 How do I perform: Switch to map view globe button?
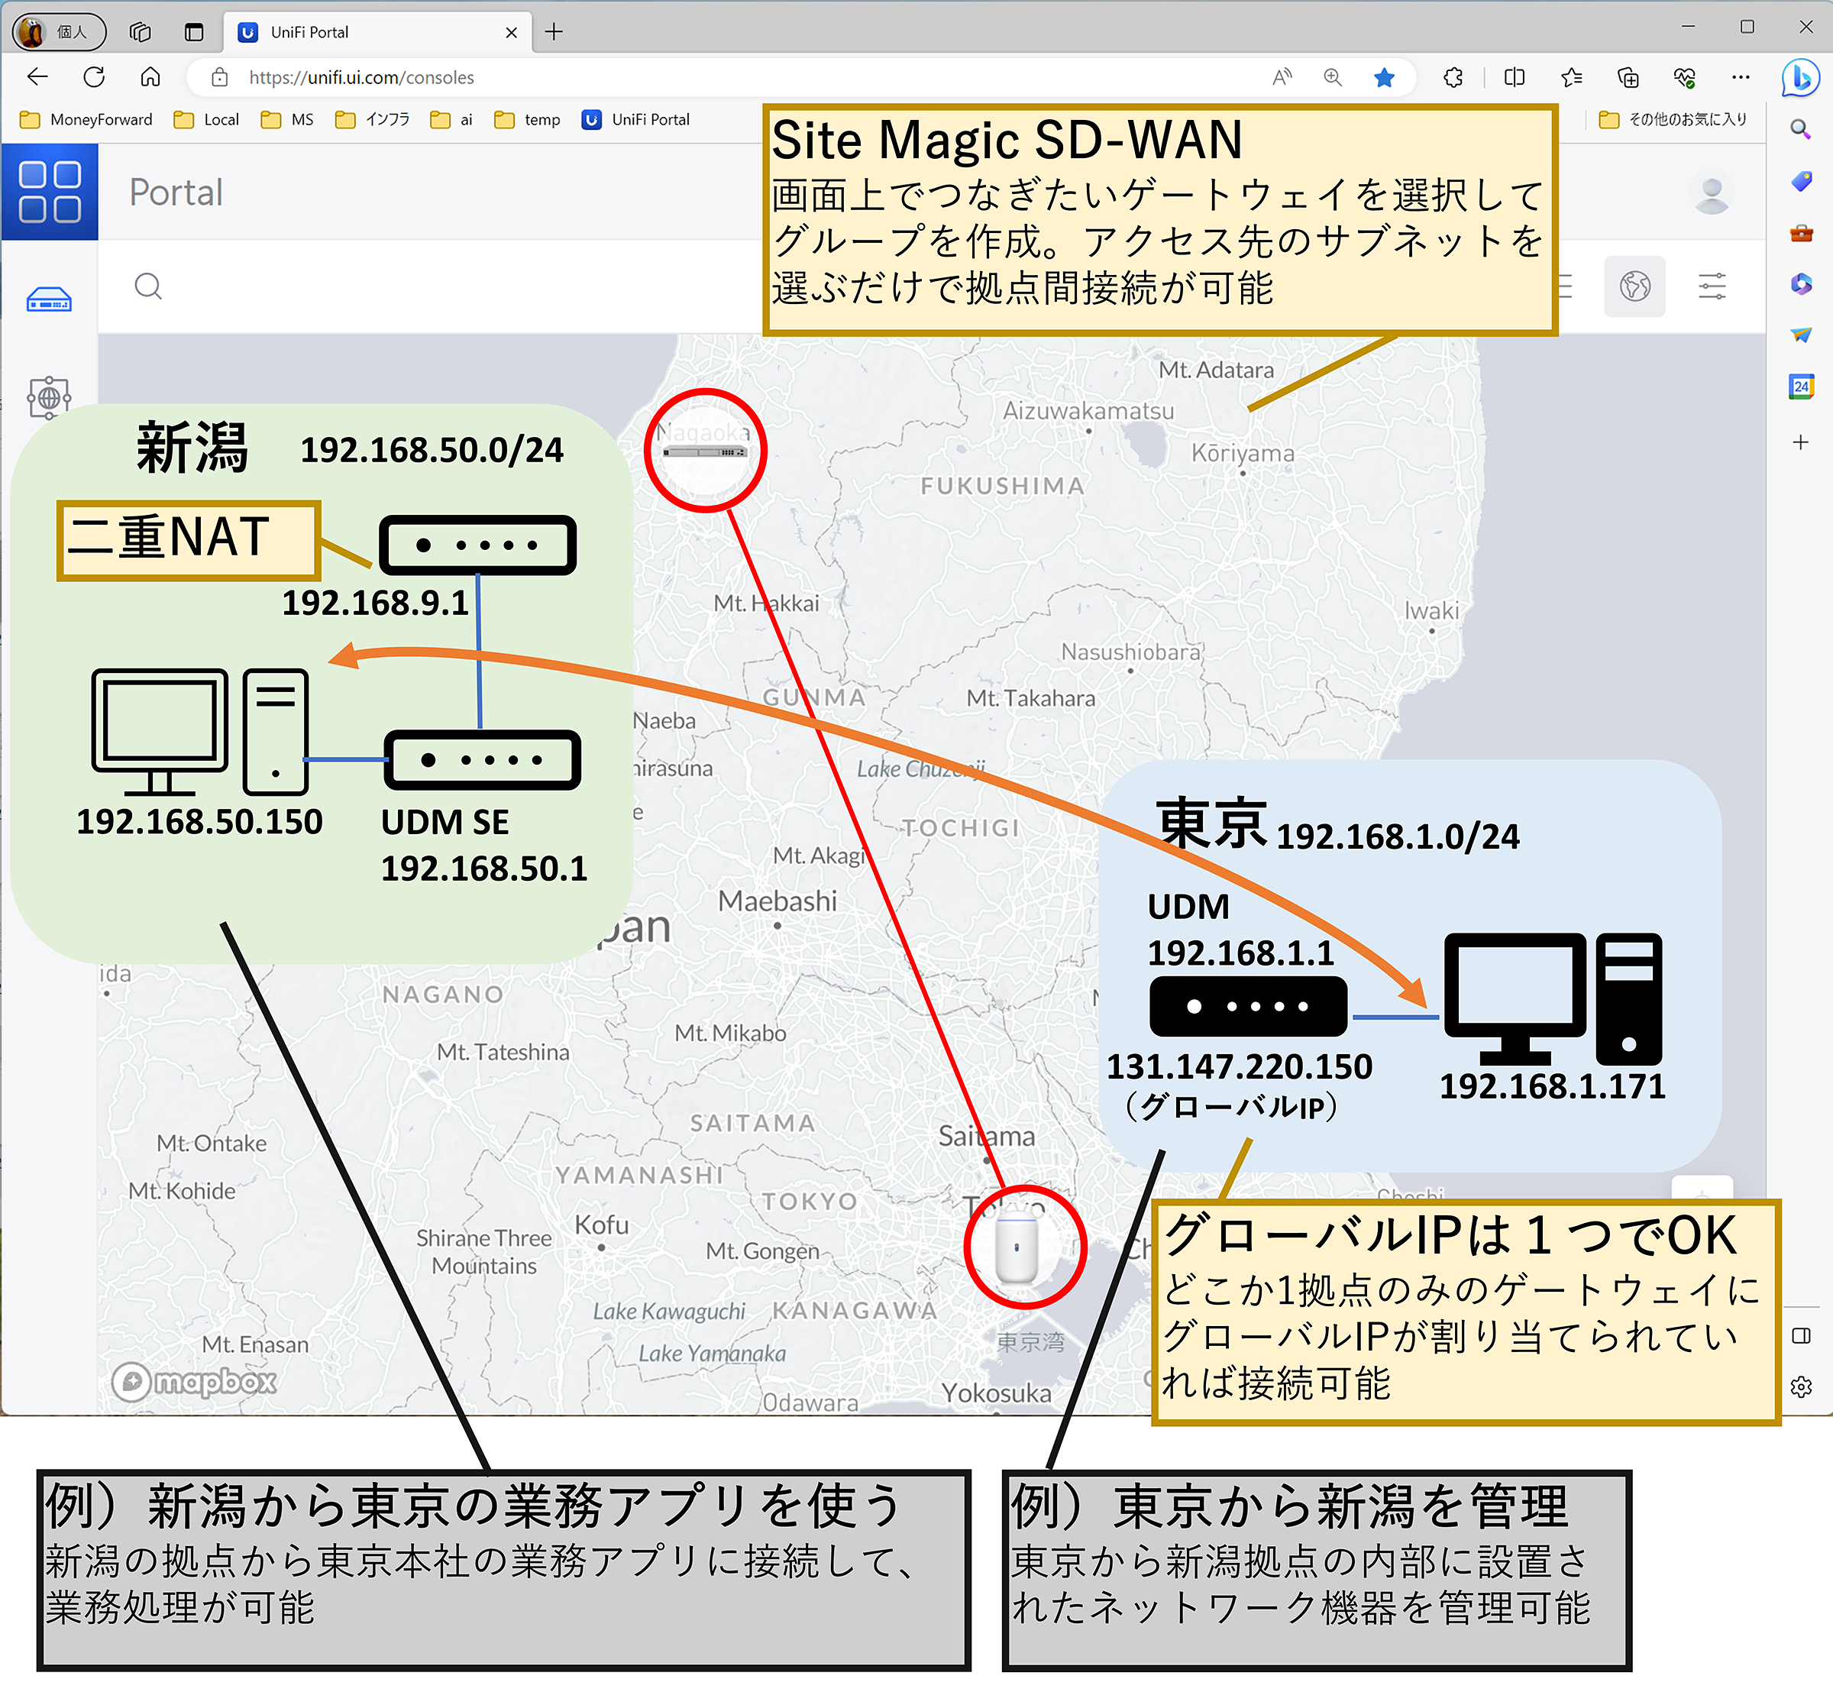click(1634, 286)
